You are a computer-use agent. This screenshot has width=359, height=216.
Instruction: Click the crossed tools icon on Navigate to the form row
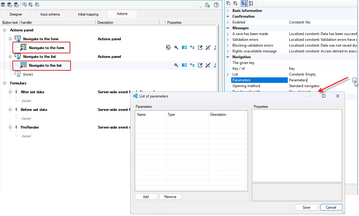click(208, 48)
